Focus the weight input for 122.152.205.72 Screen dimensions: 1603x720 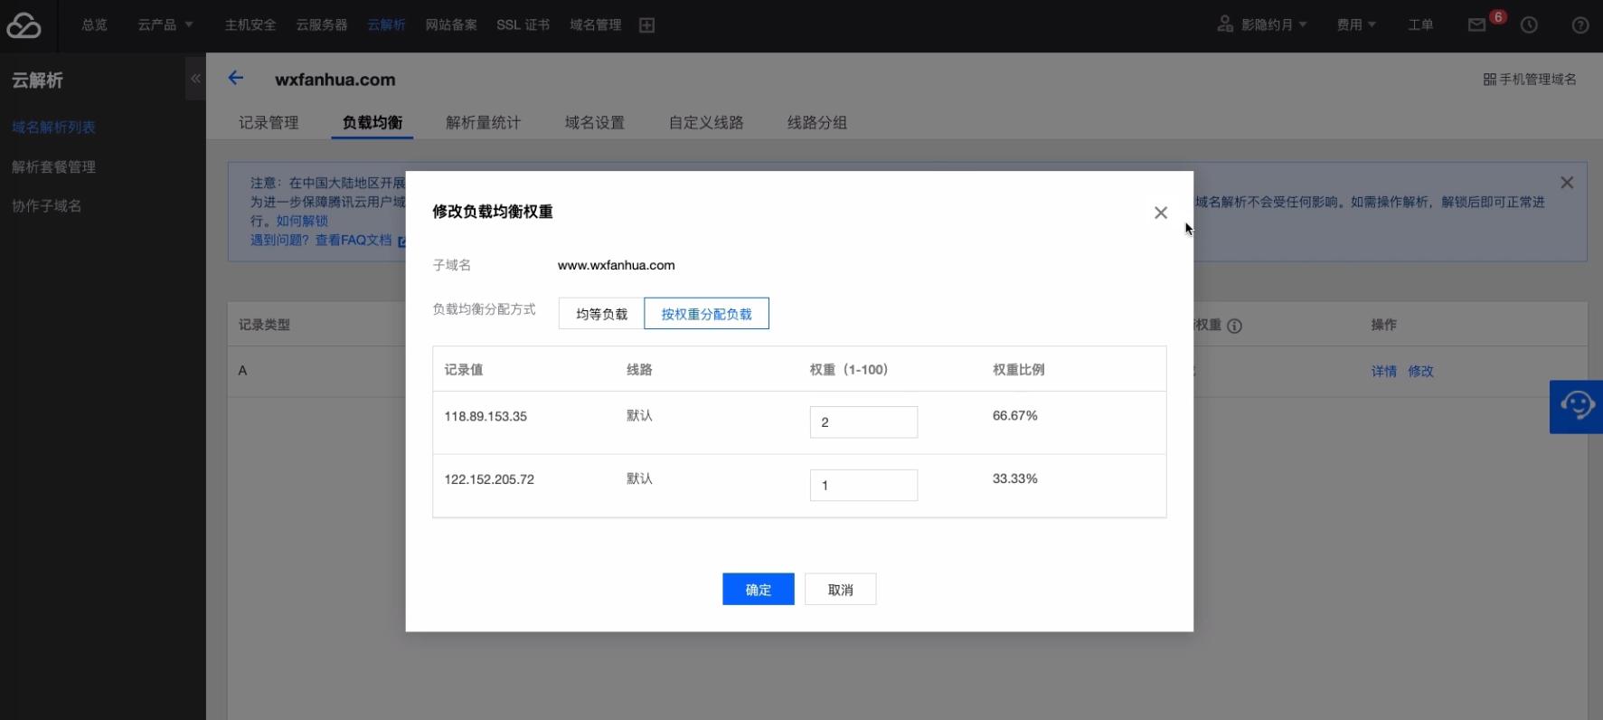863,485
